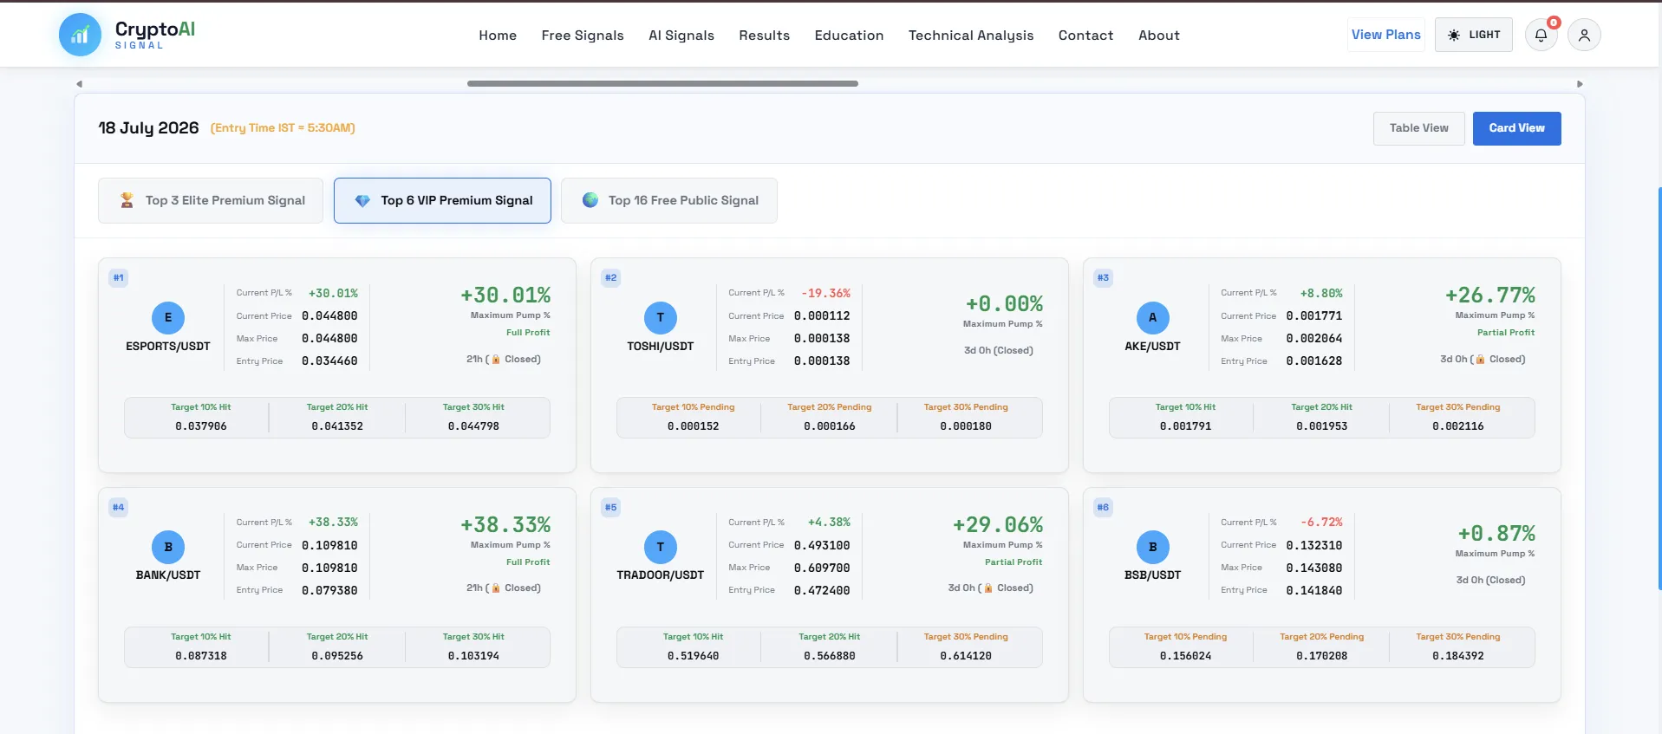The image size is (1662, 734).
Task: Click the BANK/USDT pair name
Action: [168, 575]
